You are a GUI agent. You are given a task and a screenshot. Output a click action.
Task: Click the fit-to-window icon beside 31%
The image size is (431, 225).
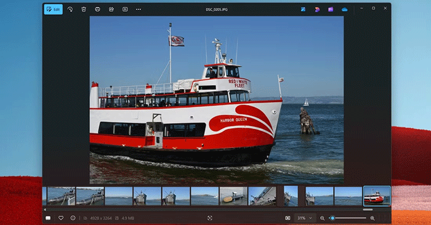click(288, 218)
